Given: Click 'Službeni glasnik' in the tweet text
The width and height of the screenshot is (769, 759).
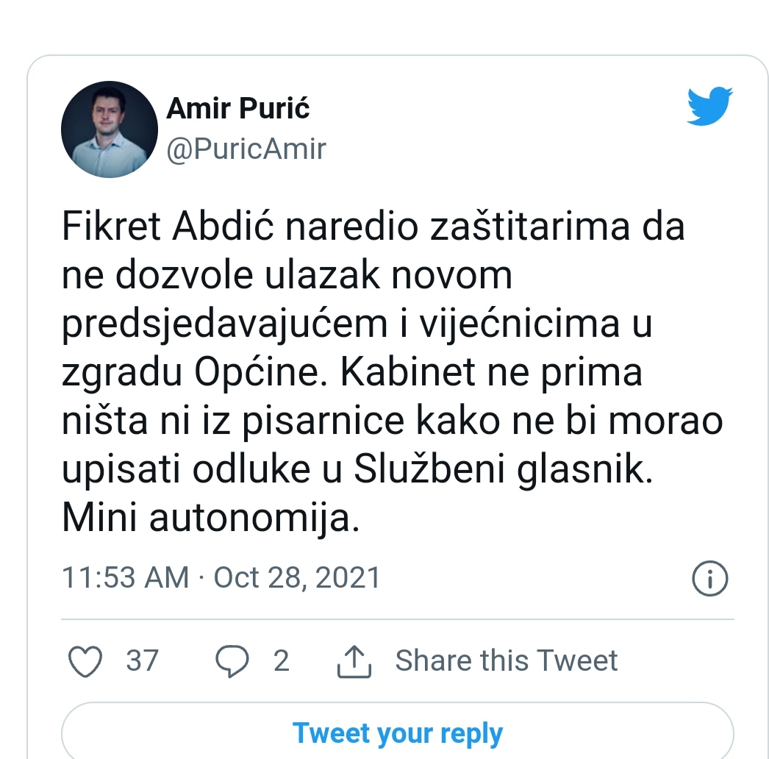Looking at the screenshot, I should [x=503, y=470].
